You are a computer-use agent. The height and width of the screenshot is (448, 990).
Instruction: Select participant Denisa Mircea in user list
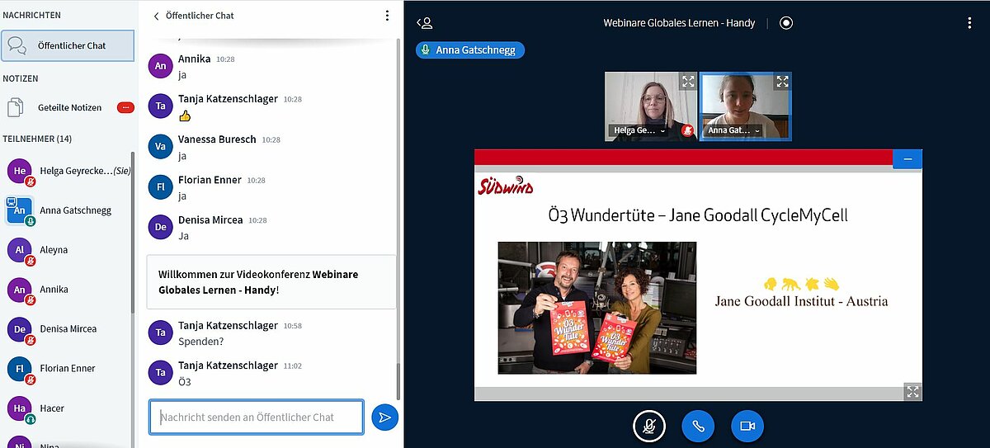pyautogui.click(x=68, y=328)
